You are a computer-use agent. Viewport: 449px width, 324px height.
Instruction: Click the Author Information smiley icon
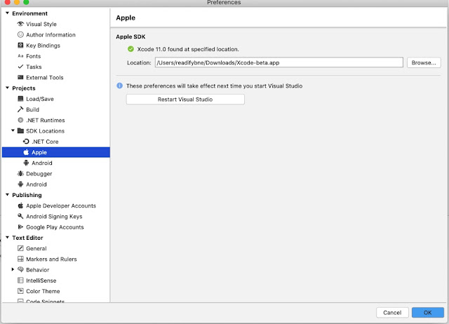click(20, 34)
